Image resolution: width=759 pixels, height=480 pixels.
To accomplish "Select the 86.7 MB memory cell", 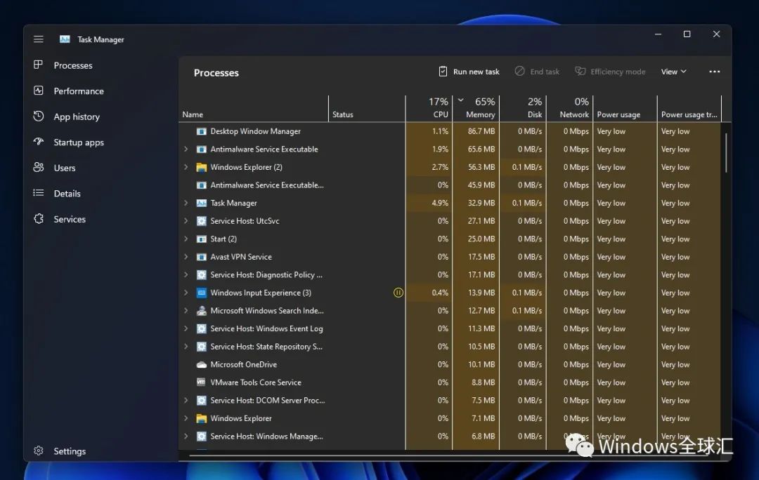I will (x=476, y=131).
